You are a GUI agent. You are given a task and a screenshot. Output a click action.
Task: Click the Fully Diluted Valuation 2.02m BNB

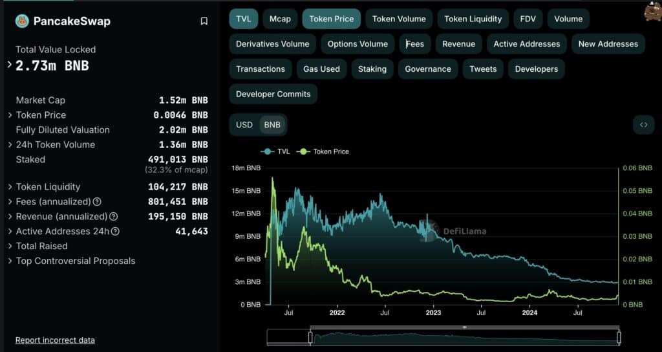[183, 129]
